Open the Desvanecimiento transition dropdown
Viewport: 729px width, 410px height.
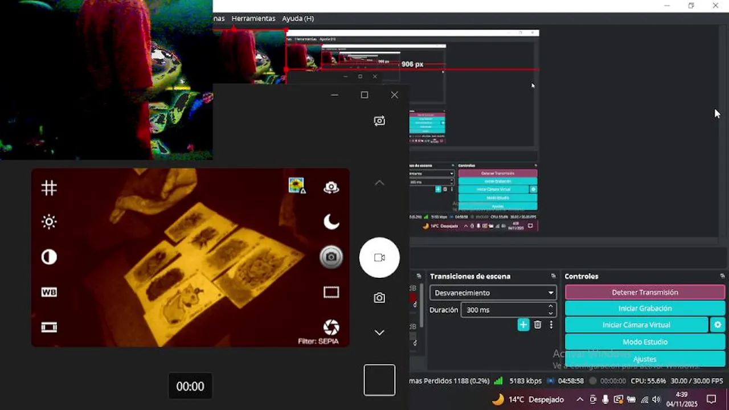493,293
